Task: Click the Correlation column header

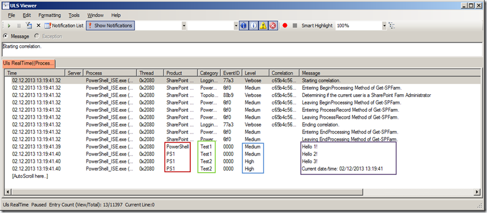Action: pos(284,73)
